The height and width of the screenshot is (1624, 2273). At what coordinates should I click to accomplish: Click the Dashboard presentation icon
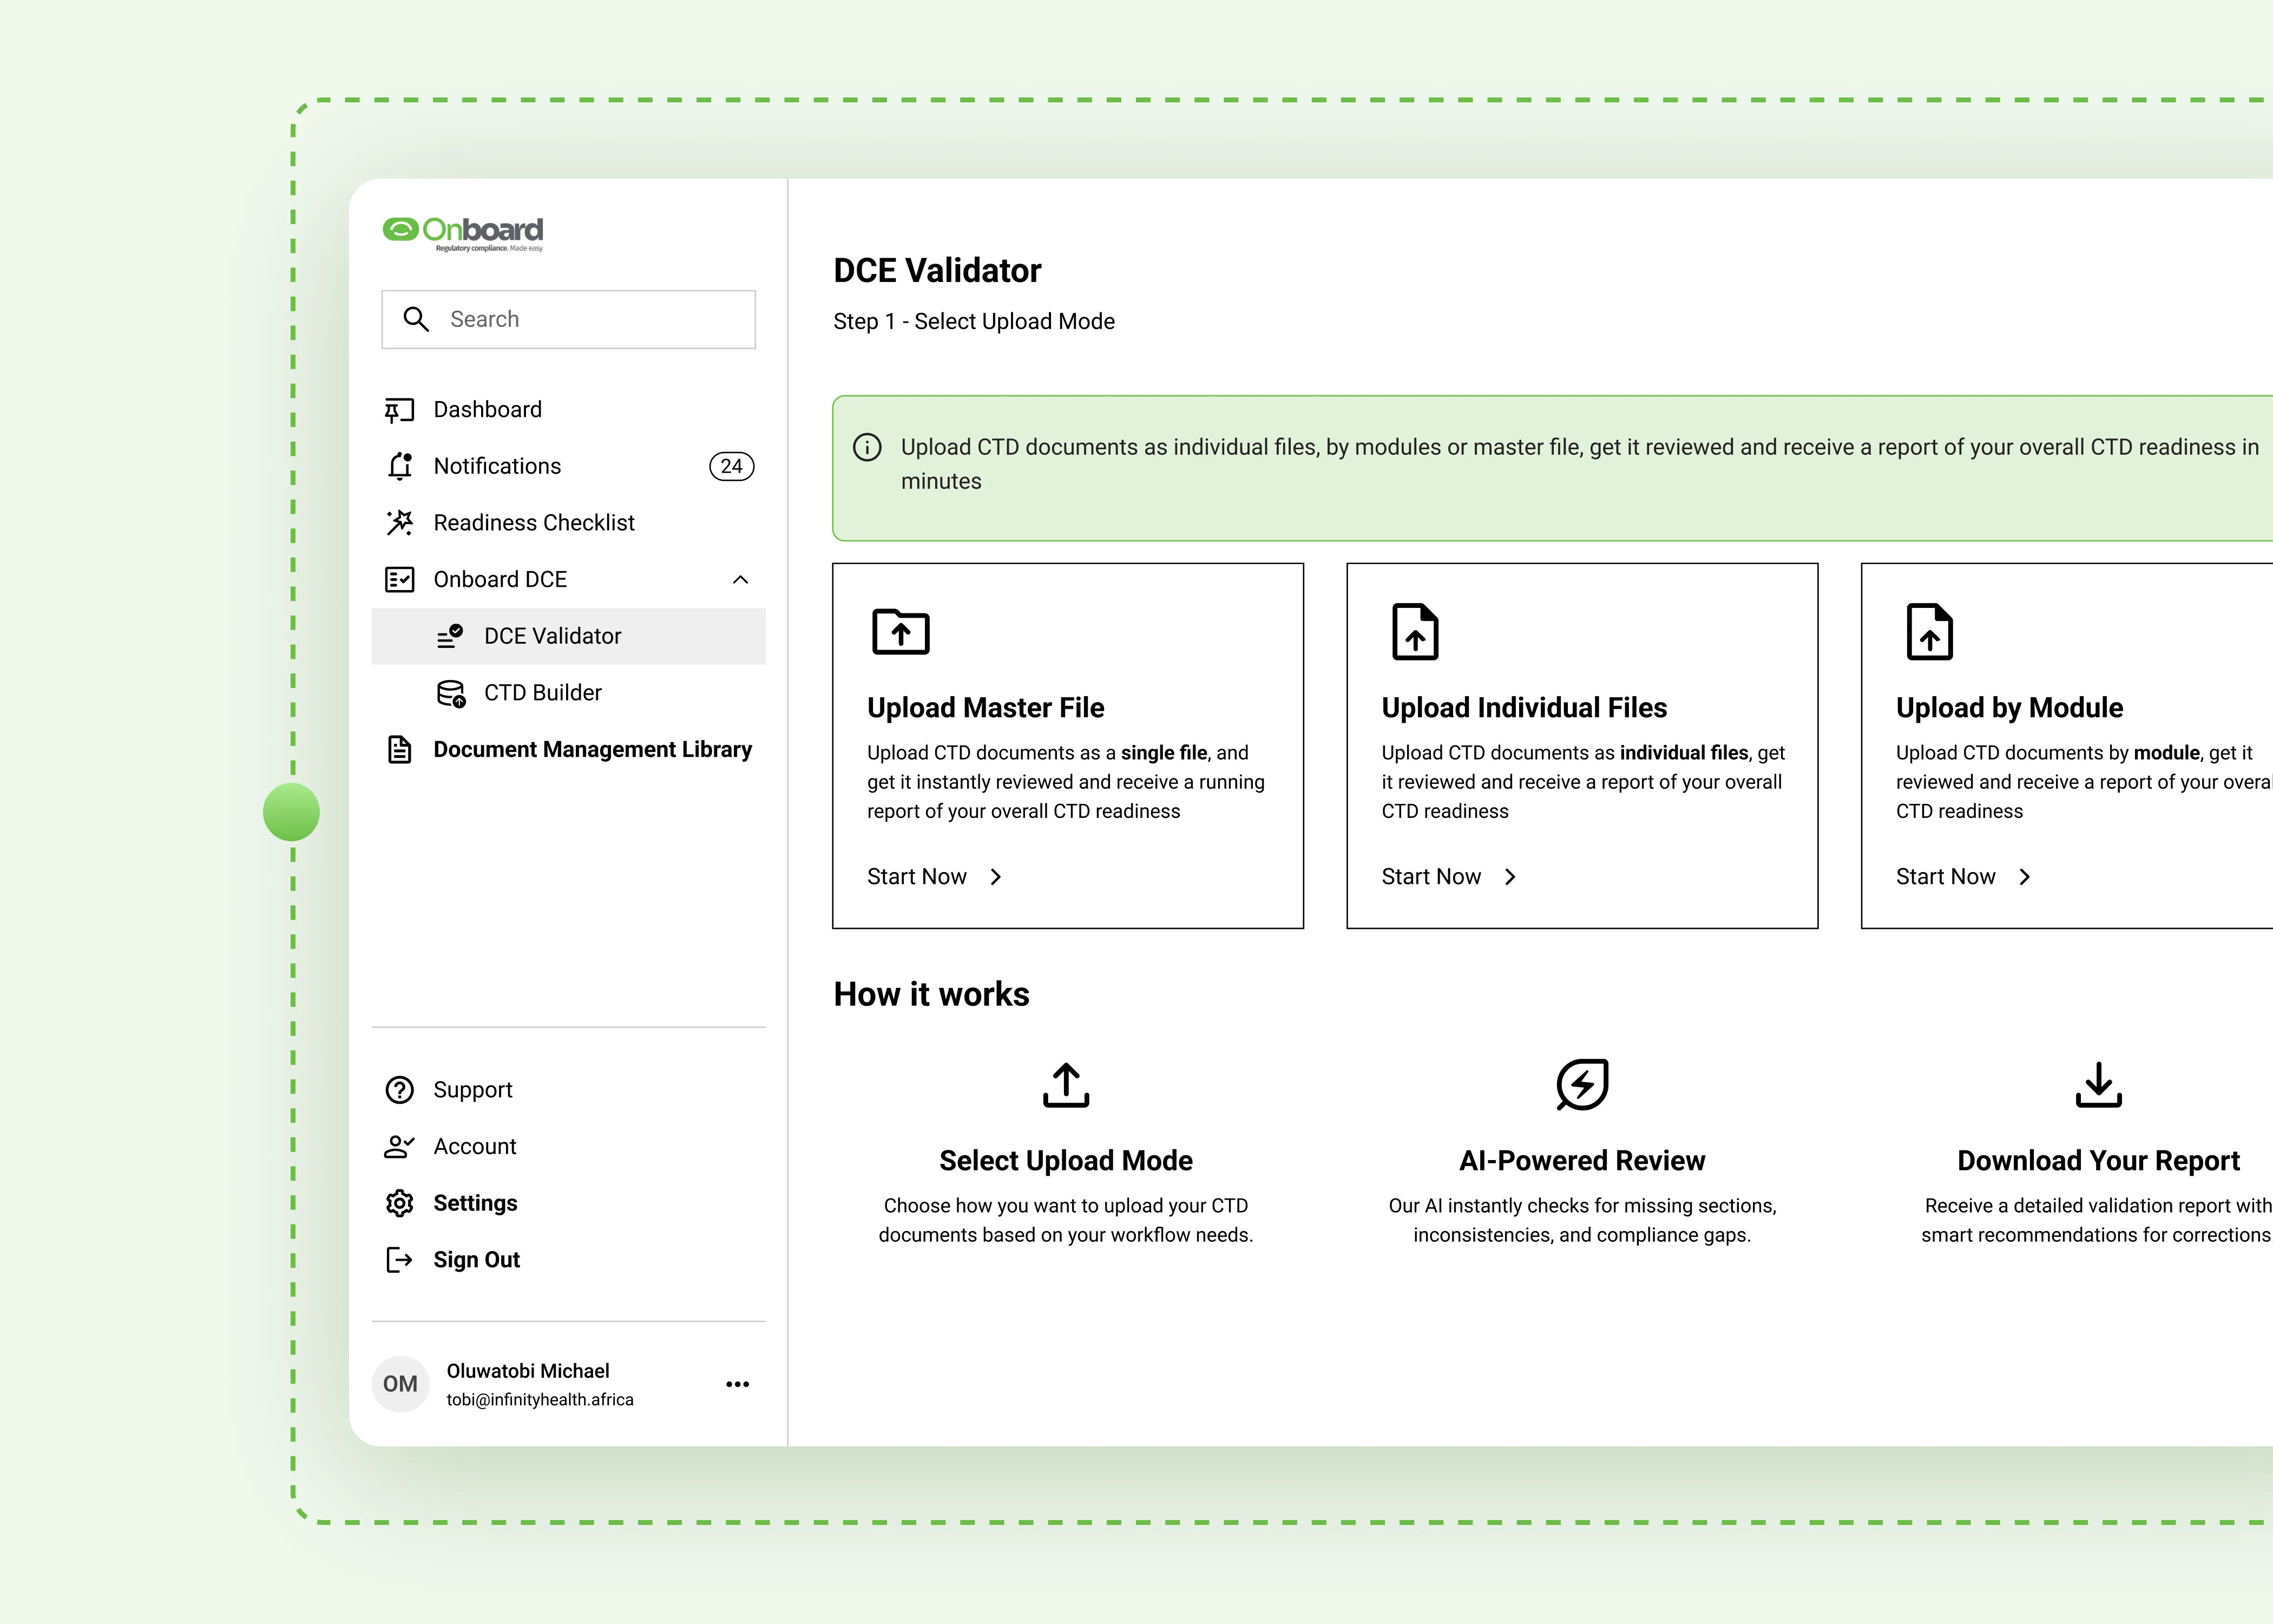(400, 410)
